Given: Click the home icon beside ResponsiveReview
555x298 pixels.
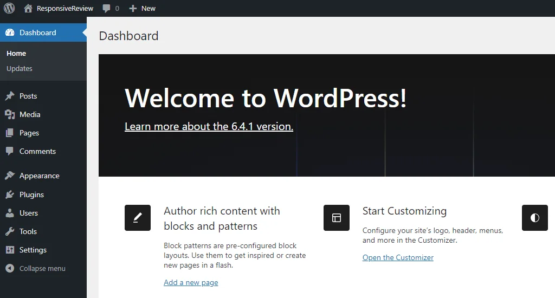Looking at the screenshot, I should pos(28,8).
